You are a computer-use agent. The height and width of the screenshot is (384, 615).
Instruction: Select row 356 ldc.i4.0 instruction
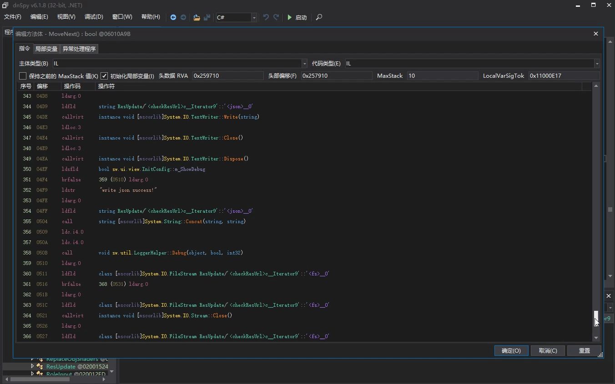point(305,232)
